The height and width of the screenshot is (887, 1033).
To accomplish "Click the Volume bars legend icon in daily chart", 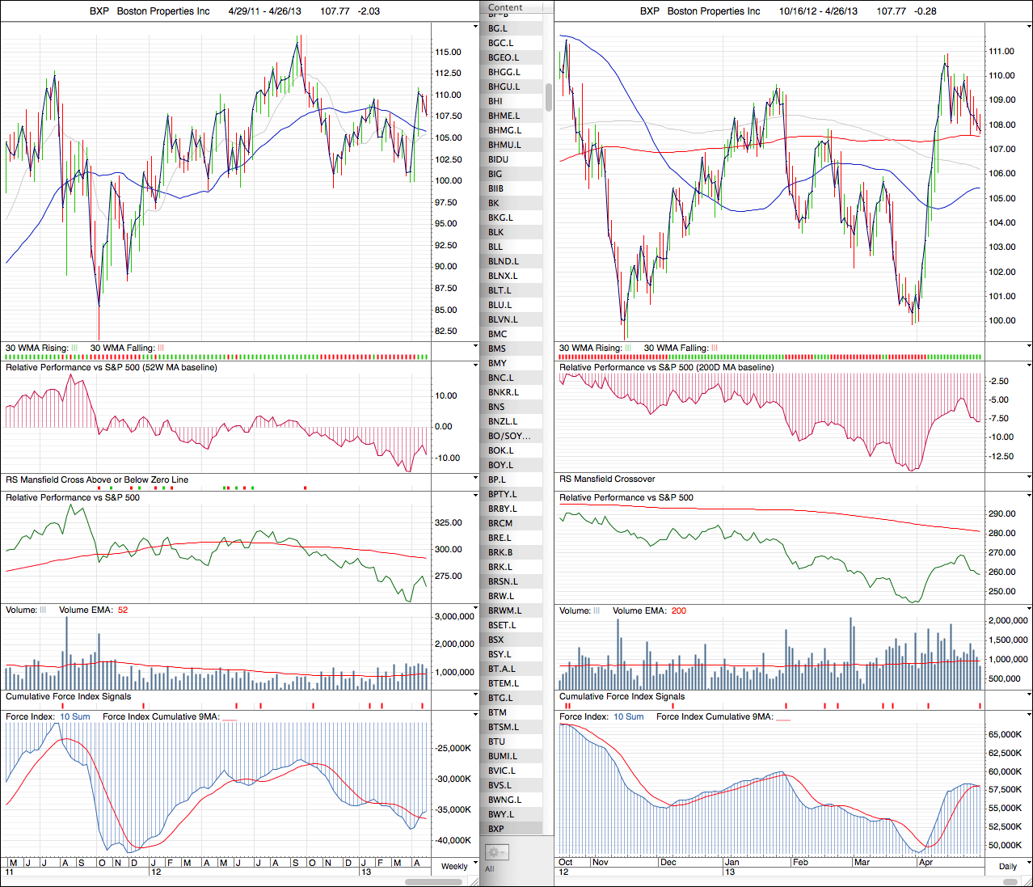I will click(597, 611).
